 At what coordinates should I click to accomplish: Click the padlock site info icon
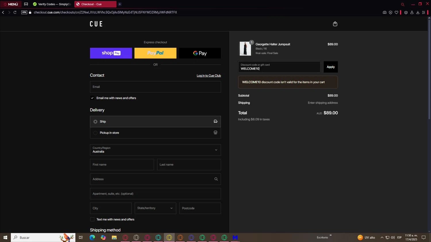pyautogui.click(x=30, y=12)
